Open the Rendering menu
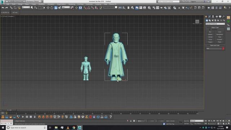Screen dimensions: 231x130 pyautogui.click(x=72, y=4)
